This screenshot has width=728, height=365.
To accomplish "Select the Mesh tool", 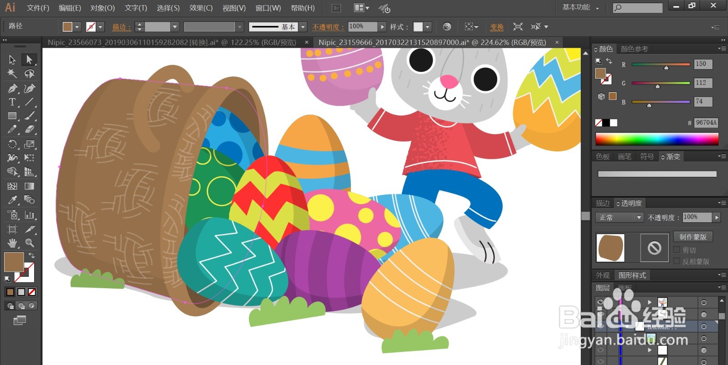I will pyautogui.click(x=12, y=186).
